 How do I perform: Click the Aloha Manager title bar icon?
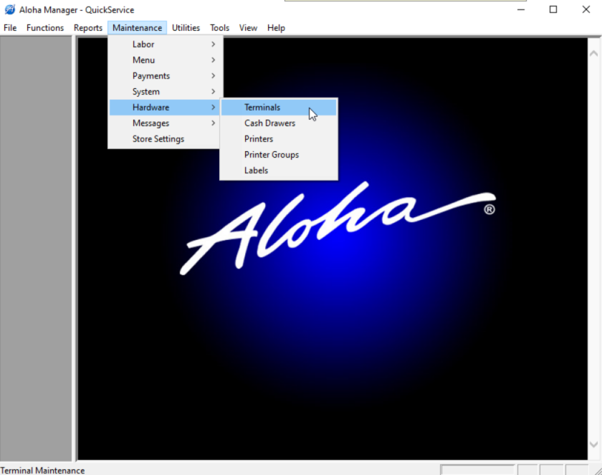click(10, 9)
